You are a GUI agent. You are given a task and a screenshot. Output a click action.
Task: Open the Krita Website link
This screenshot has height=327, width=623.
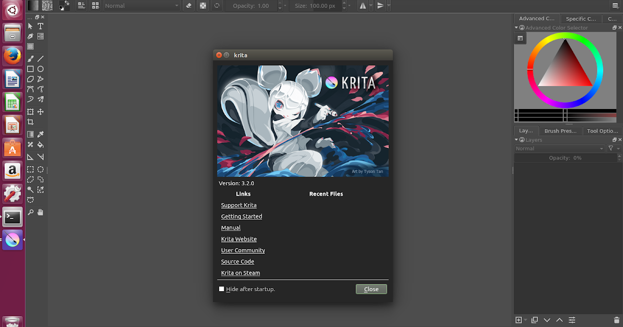[239, 239]
